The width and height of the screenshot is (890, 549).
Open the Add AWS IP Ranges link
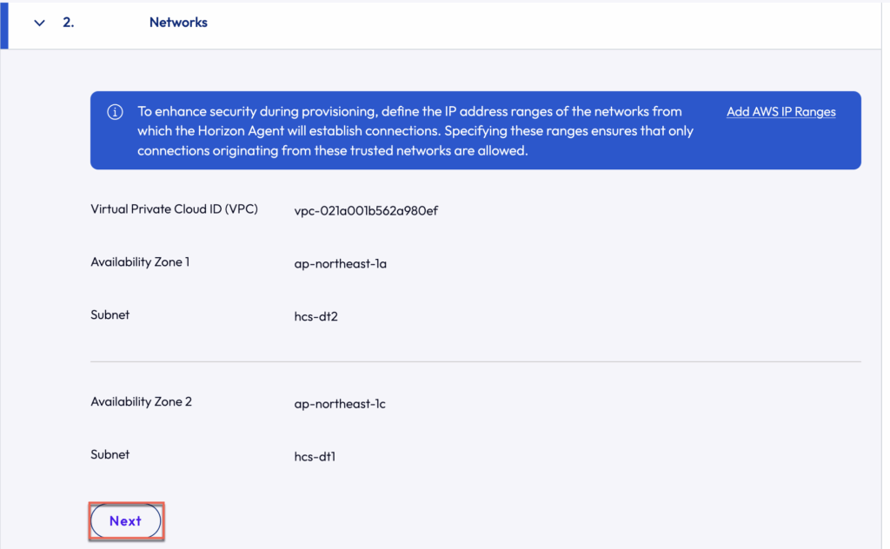(780, 112)
